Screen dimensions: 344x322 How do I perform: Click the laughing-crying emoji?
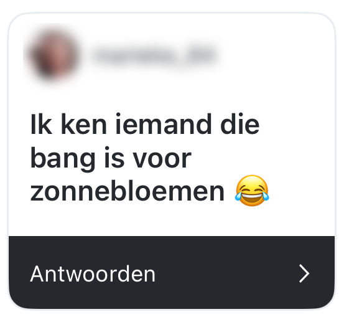click(252, 191)
